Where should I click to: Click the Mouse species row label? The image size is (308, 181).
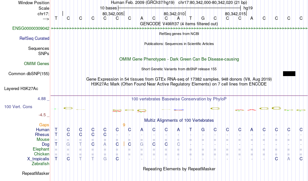[43, 140]
